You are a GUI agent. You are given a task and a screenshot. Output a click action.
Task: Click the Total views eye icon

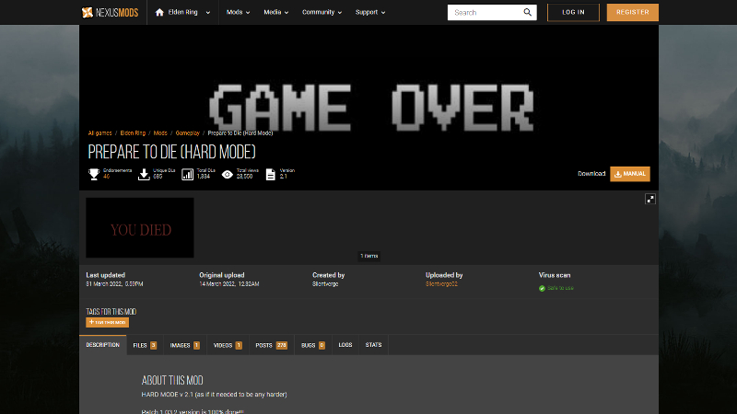click(x=228, y=175)
